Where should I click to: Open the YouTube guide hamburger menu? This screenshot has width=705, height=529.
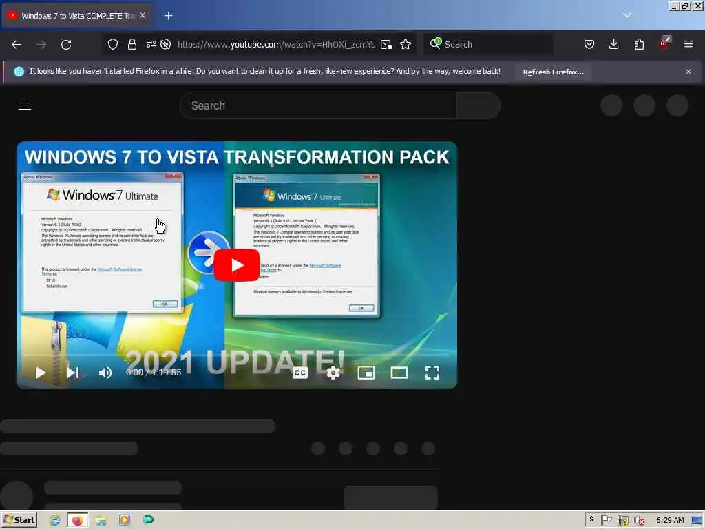(x=25, y=105)
